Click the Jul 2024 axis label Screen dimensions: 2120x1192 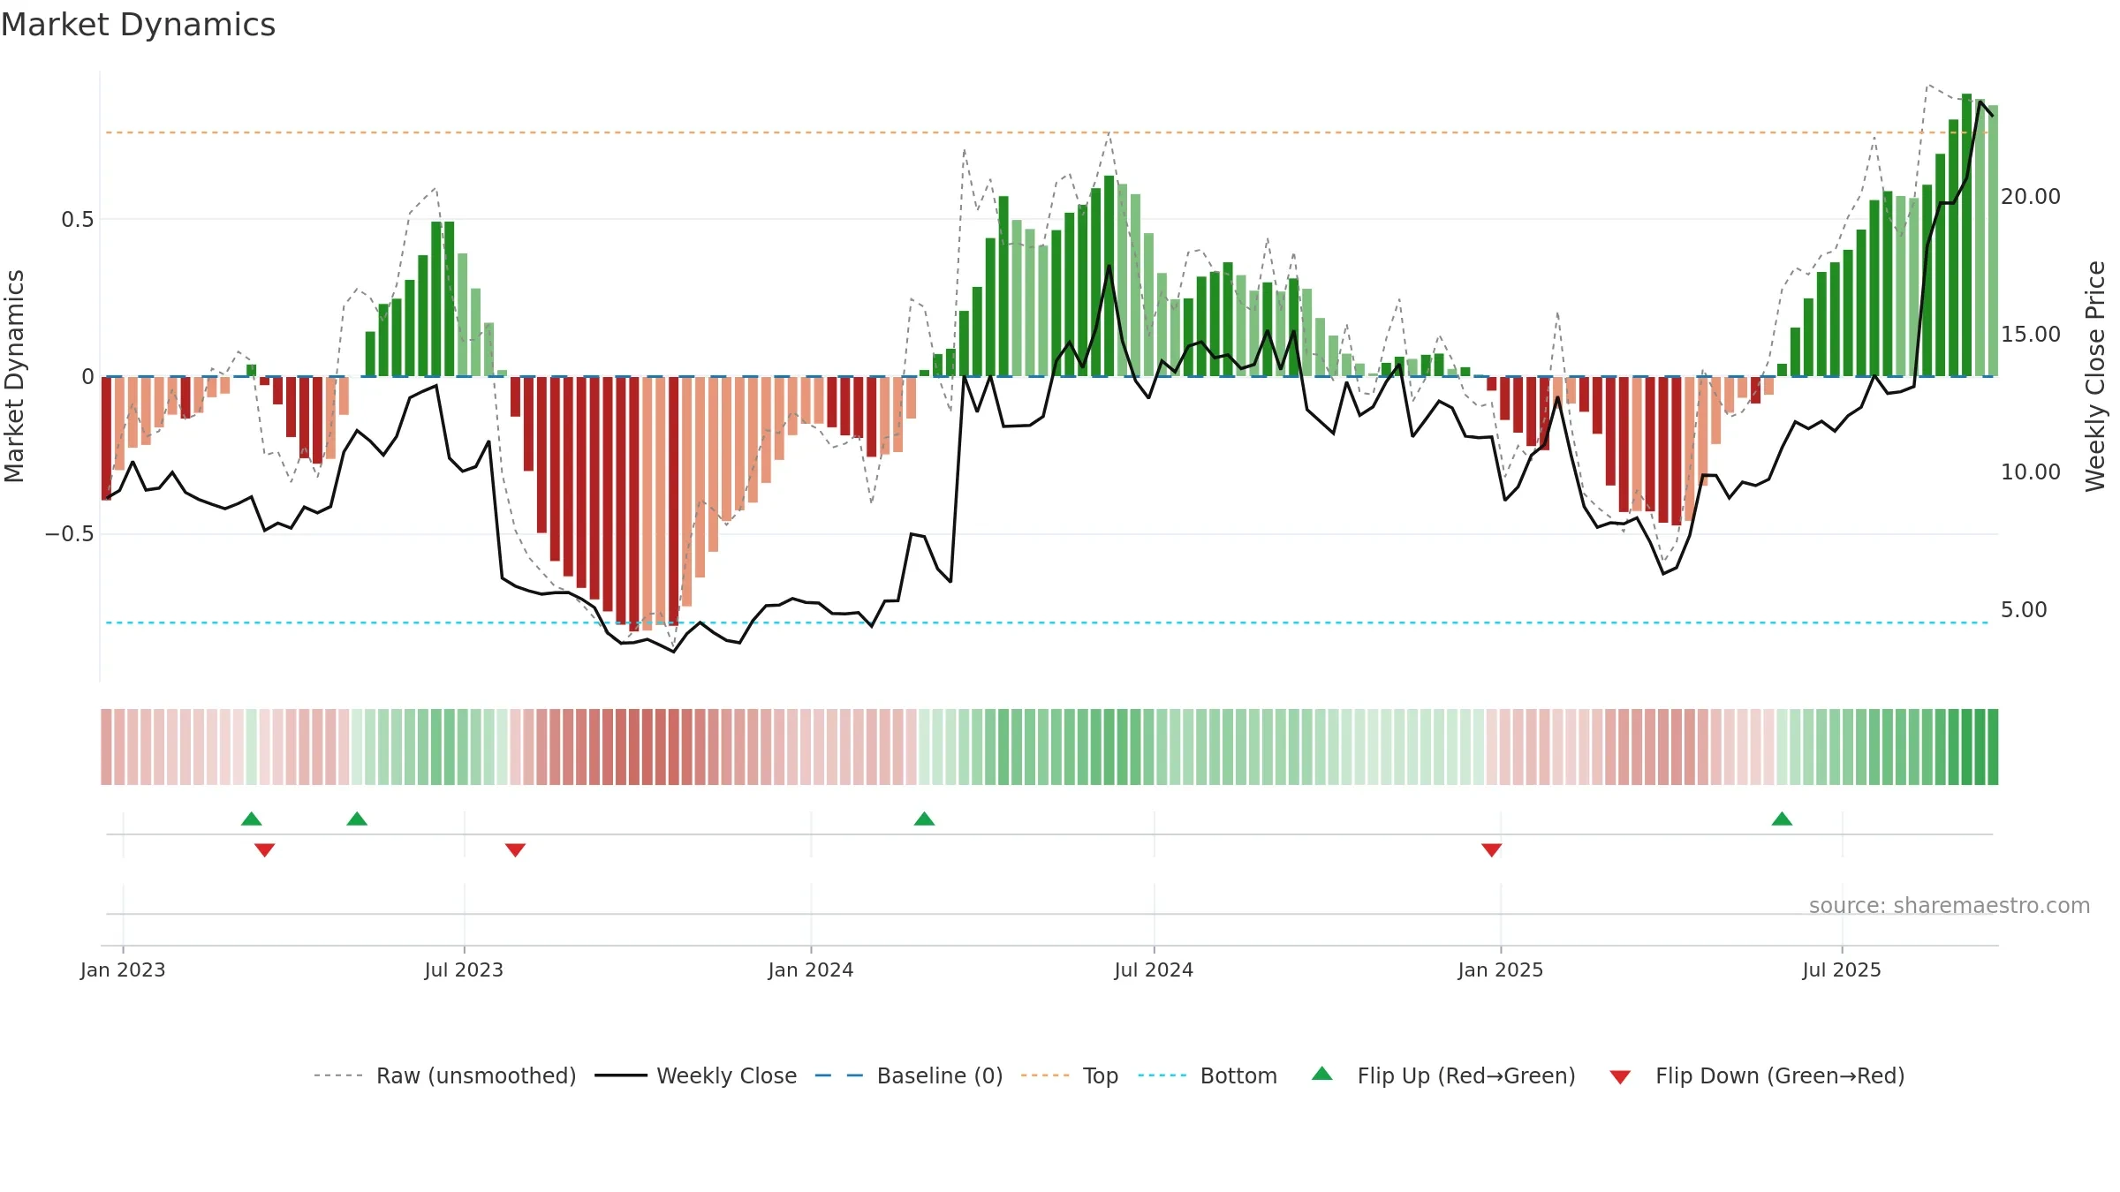[1154, 969]
